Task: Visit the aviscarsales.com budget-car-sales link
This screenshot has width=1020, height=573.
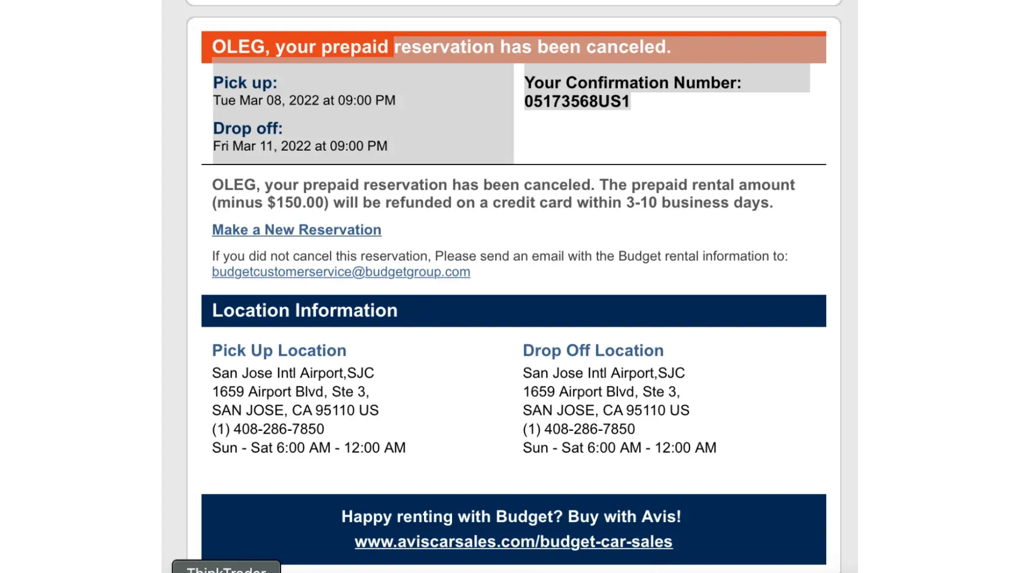Action: (513, 541)
